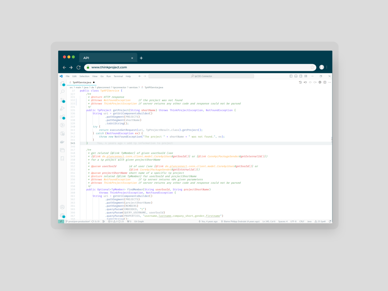The width and height of the screenshot is (388, 291).
Task: Open the Extensions view in activity bar
Action: [62, 117]
